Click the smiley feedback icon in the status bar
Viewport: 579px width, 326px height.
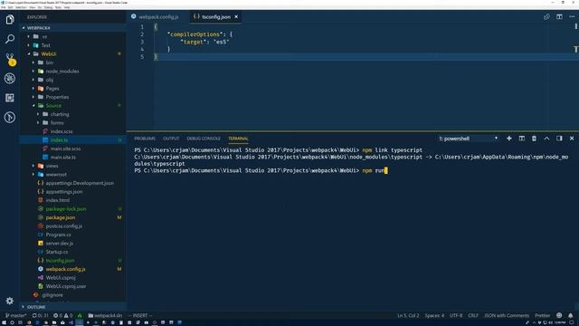(559, 315)
